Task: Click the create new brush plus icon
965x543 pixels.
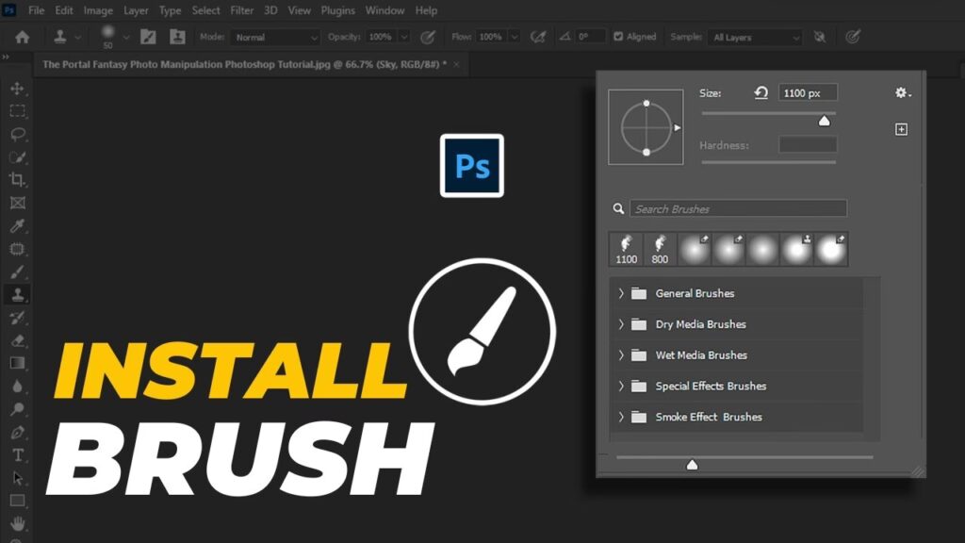Action: (901, 129)
